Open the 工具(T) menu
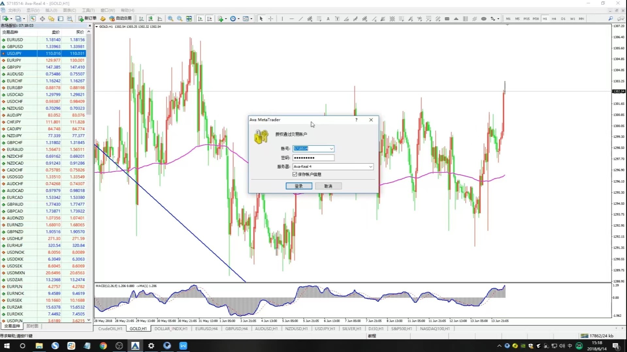The width and height of the screenshot is (627, 352). [x=88, y=10]
